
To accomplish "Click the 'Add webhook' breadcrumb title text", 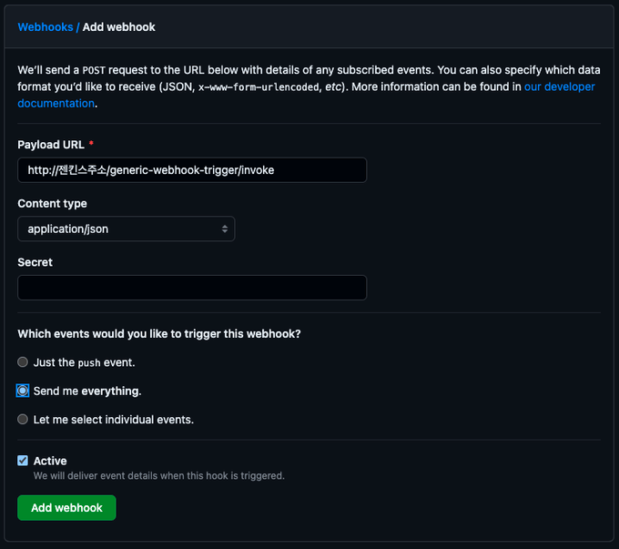I will (x=119, y=27).
